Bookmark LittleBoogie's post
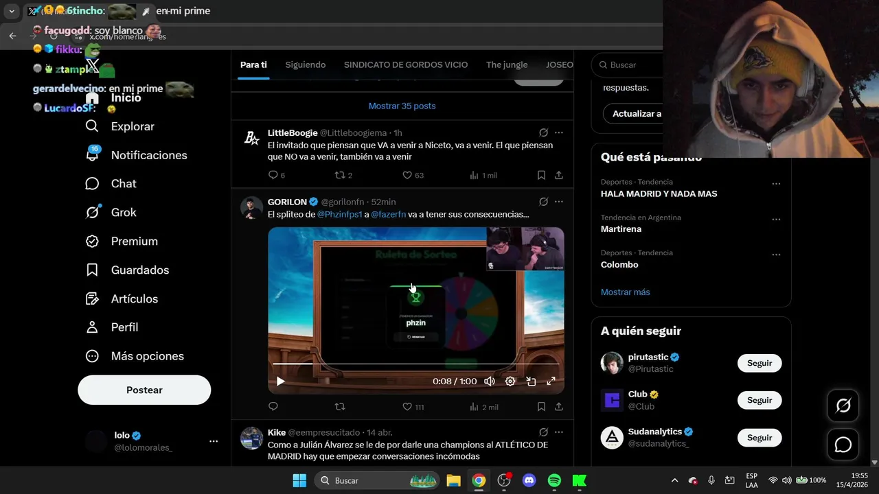 pos(541,175)
